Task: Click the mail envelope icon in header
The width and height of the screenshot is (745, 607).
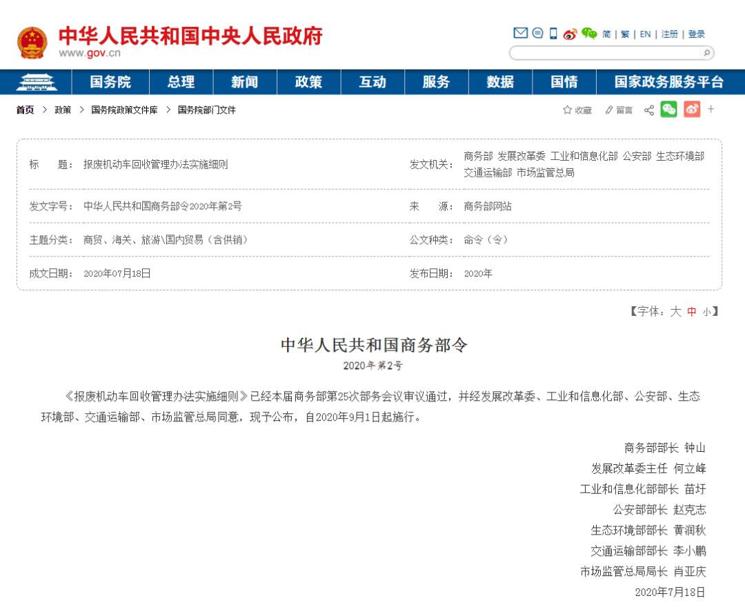Action: click(x=520, y=33)
